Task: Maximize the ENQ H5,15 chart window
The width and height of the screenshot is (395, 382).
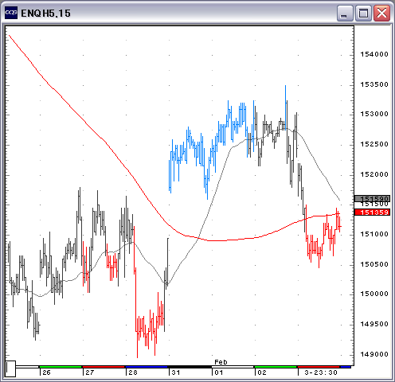Action: tap(363, 14)
